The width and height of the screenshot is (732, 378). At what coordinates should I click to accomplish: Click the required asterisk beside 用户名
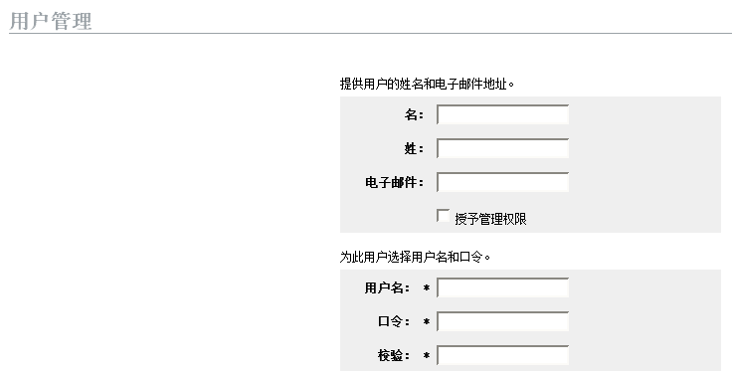pos(427,288)
